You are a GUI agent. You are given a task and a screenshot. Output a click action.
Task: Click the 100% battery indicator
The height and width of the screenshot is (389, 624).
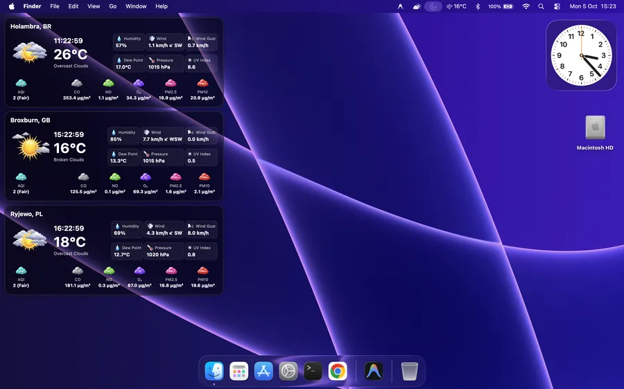pos(501,6)
